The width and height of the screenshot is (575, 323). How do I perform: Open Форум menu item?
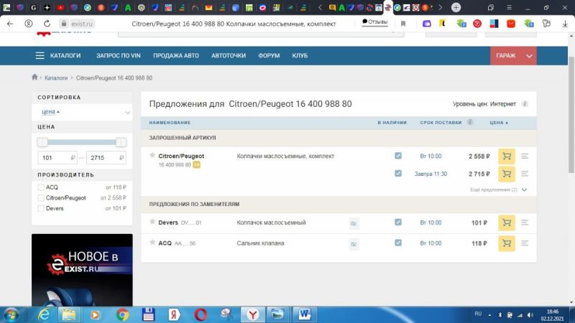pos(269,56)
